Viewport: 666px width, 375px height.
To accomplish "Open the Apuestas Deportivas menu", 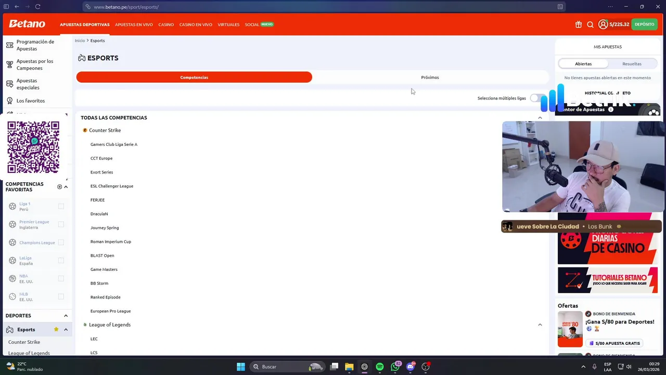I will pos(85,24).
